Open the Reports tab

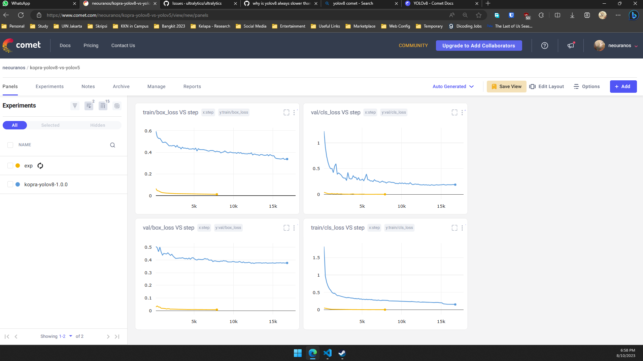coord(192,86)
